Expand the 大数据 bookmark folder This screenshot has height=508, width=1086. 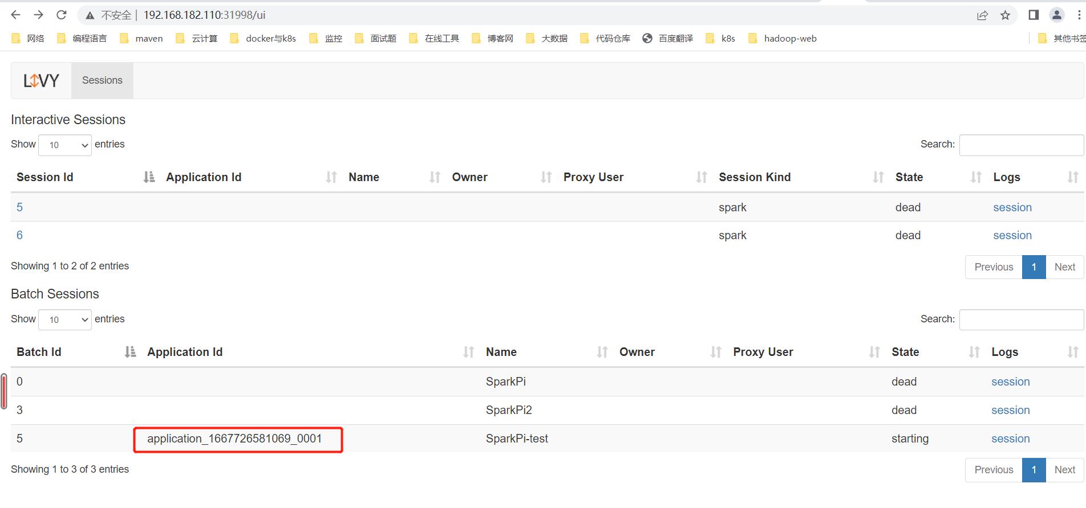click(x=547, y=38)
